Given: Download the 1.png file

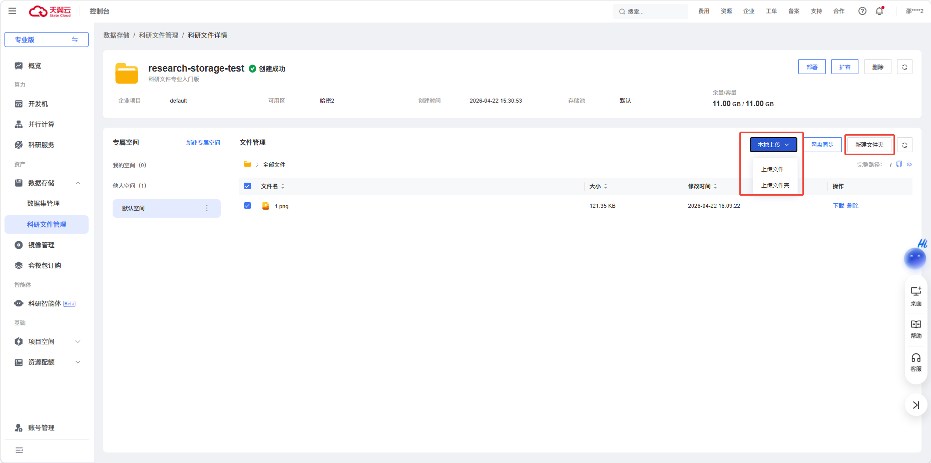Looking at the screenshot, I should click(x=838, y=206).
